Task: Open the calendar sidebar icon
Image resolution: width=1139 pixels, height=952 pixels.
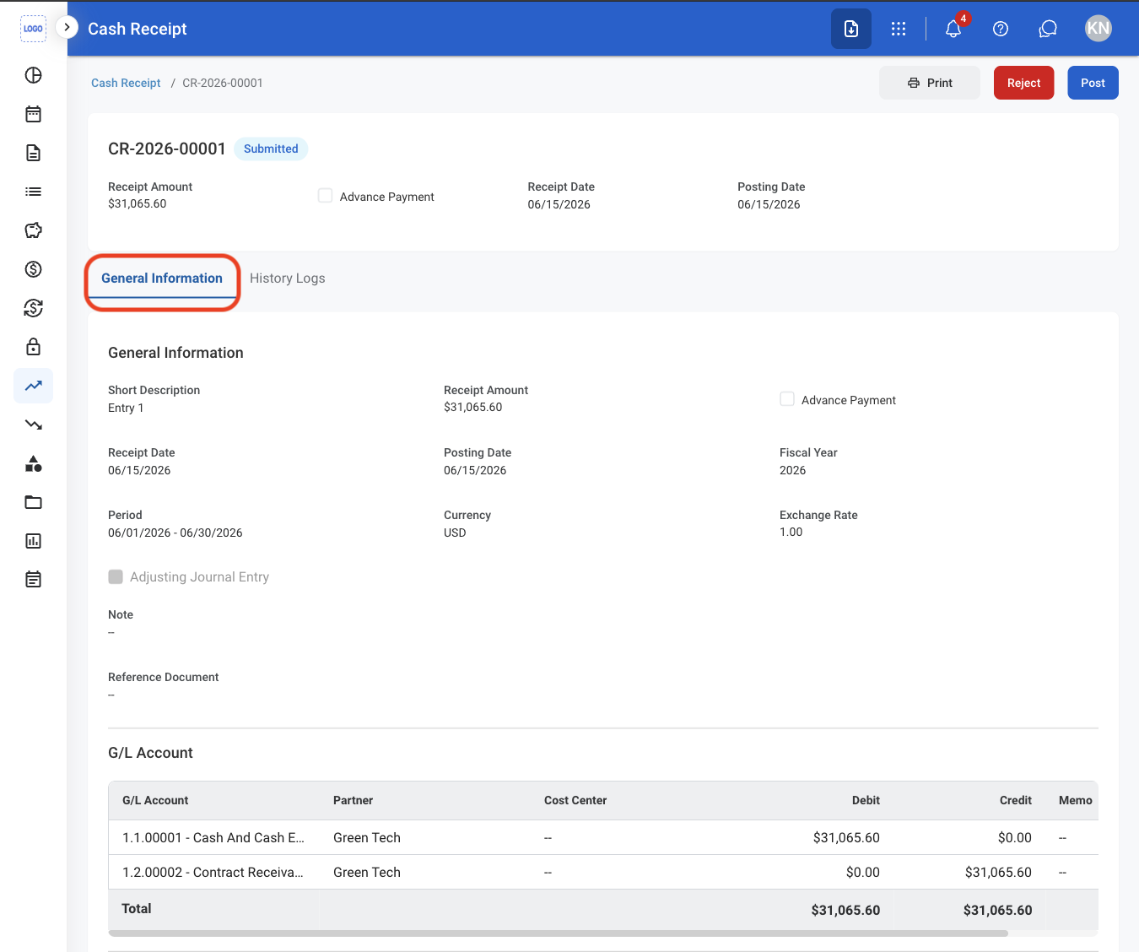Action: click(33, 114)
